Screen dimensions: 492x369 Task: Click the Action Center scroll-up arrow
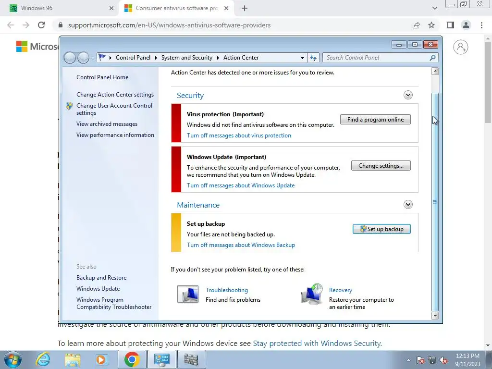pos(435,71)
